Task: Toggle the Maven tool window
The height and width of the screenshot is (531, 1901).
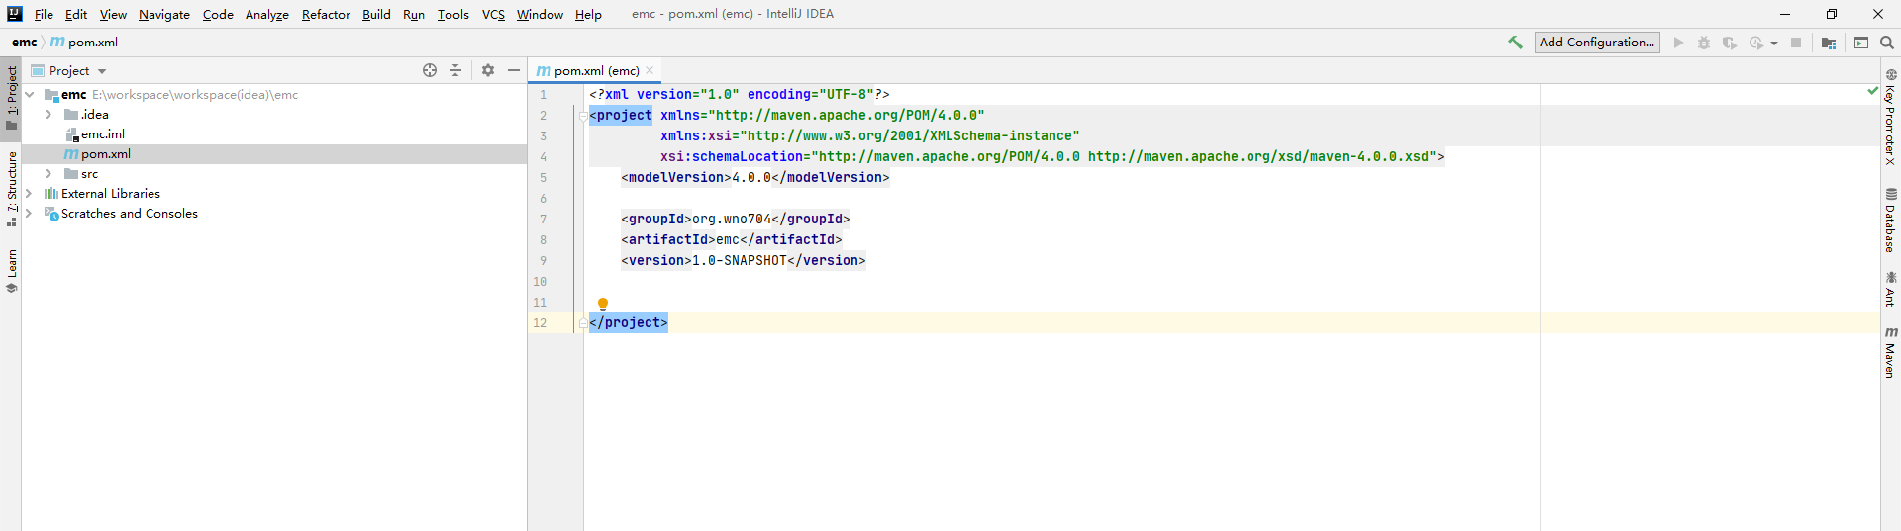Action: tap(1890, 353)
